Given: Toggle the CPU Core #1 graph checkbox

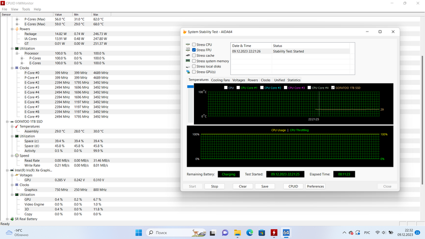Looking at the screenshot, I should (x=238, y=88).
